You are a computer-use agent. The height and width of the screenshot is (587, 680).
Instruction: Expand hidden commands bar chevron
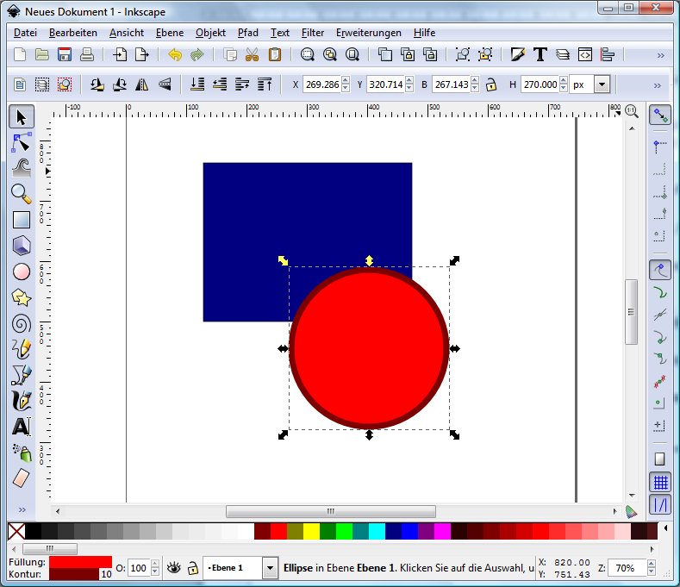[660, 55]
